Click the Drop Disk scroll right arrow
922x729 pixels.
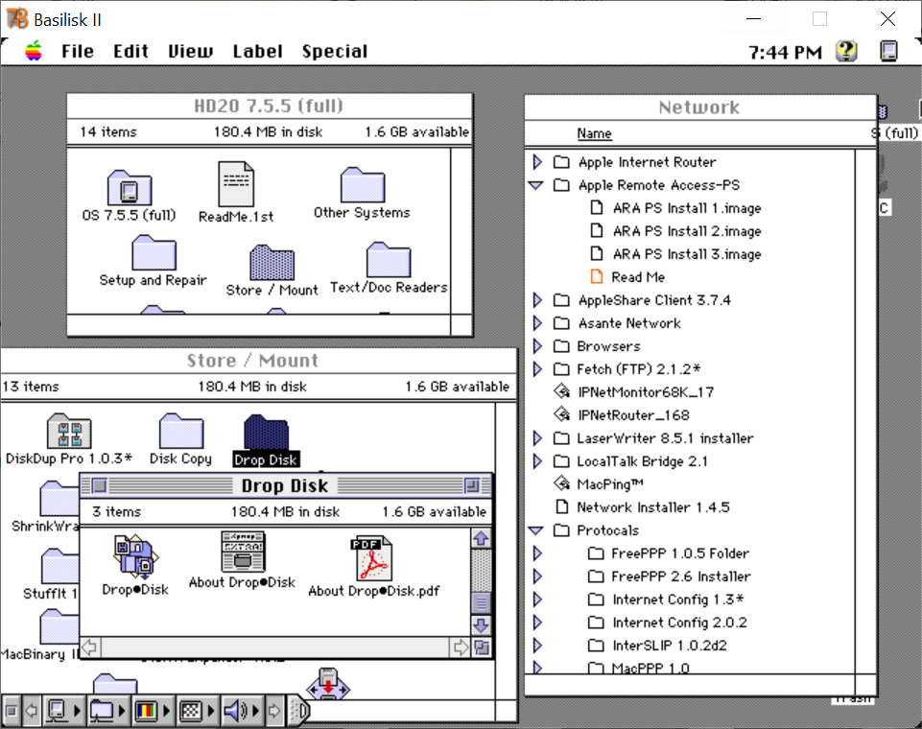tap(461, 647)
